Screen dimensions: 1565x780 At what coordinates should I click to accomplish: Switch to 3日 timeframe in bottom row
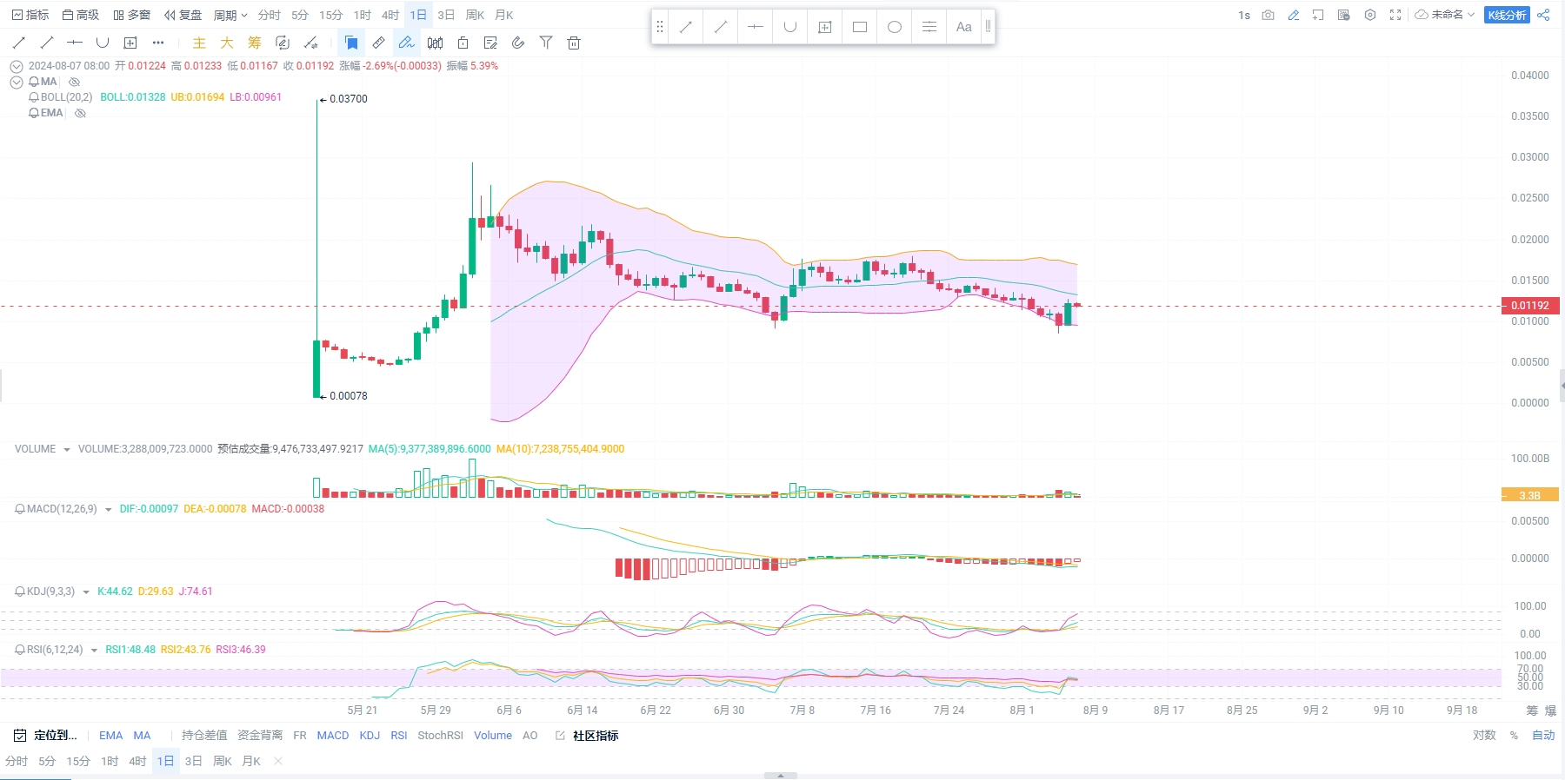pos(193,762)
